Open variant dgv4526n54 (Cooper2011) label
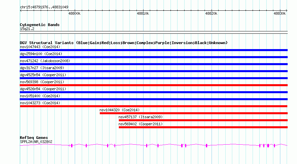Screen dimensions: 297x164 click(43, 89)
